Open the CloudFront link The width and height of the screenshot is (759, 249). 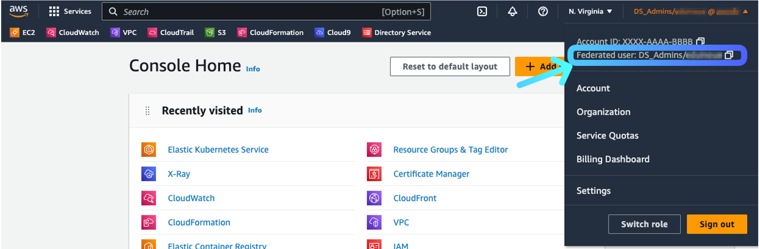point(415,198)
